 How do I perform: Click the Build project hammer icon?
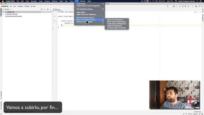pyautogui.click(x=168, y=6)
